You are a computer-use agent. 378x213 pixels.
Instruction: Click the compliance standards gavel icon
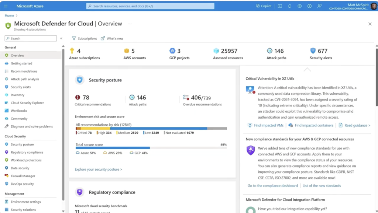(x=251, y=150)
